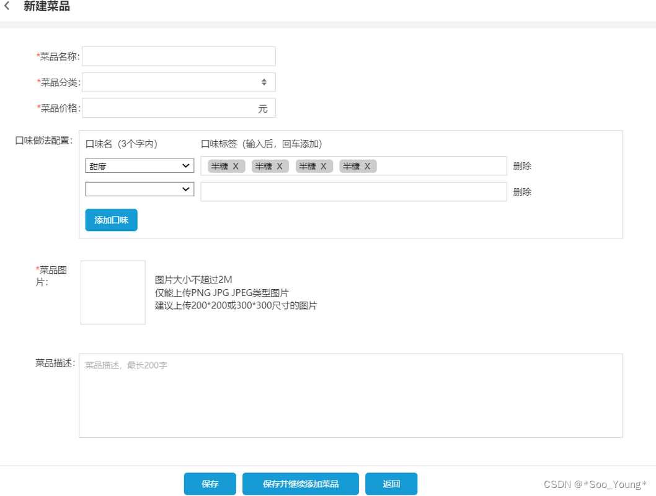Image resolution: width=656 pixels, height=496 pixels.
Task: Click the 添加口味 button
Action: pos(111,220)
